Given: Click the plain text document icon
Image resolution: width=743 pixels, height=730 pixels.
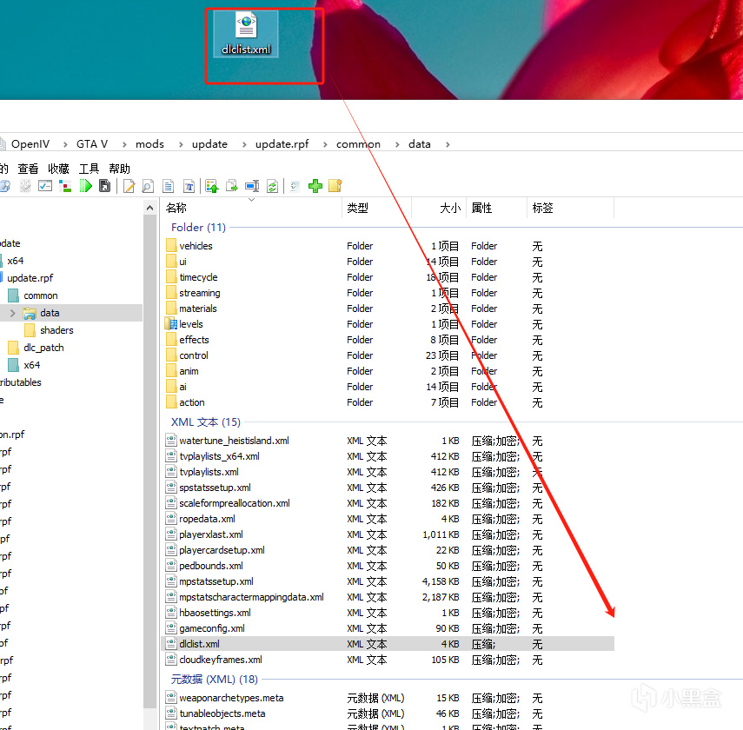Looking at the screenshot, I should [169, 186].
